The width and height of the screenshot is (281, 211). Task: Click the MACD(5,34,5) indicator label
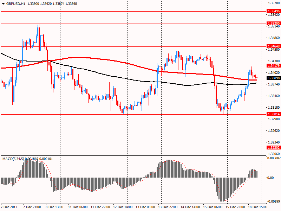coord(13,159)
